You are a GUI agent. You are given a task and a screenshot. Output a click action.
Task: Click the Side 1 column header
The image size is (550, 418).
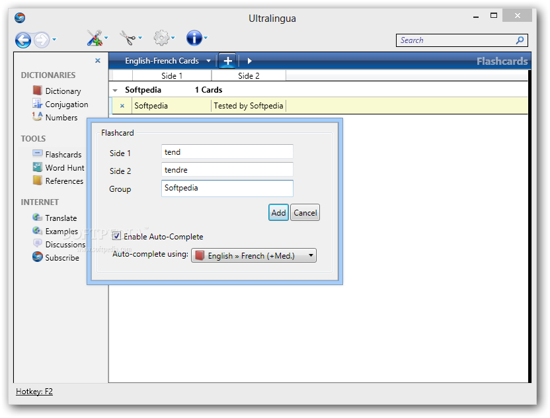(x=172, y=76)
